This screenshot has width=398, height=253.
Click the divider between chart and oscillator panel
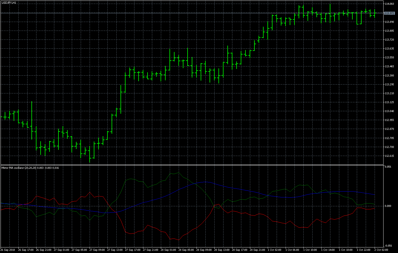(x=192, y=165)
